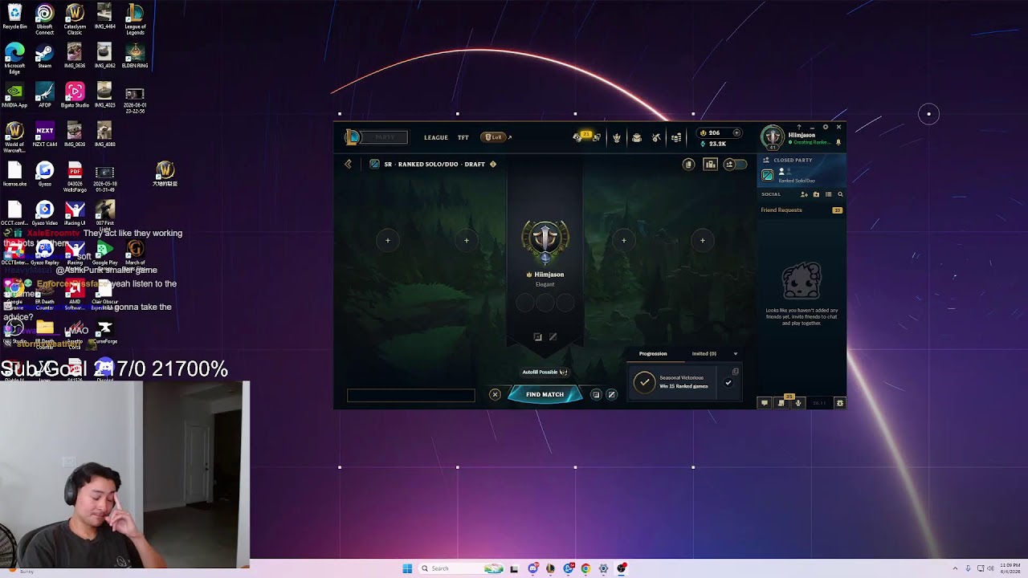Open the taskbar clock and date
The height and width of the screenshot is (578, 1028).
coord(1010,568)
